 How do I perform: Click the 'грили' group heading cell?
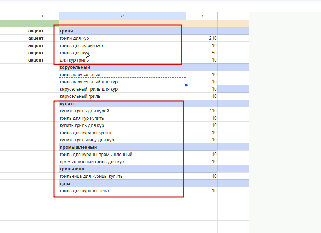pos(122,31)
